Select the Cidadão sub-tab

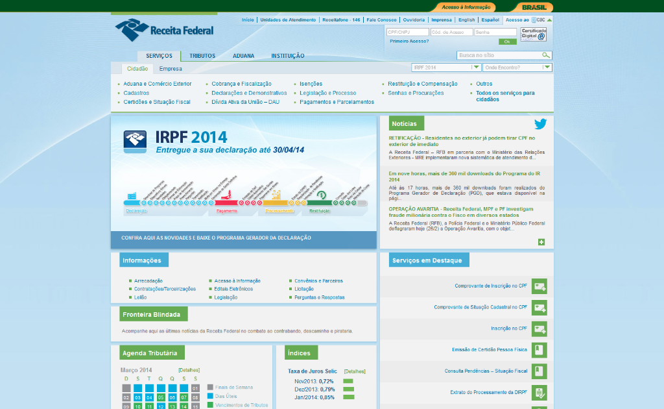pos(137,69)
